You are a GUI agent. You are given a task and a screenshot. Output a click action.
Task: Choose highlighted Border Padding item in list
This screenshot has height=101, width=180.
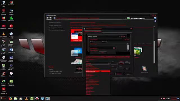point(98,71)
